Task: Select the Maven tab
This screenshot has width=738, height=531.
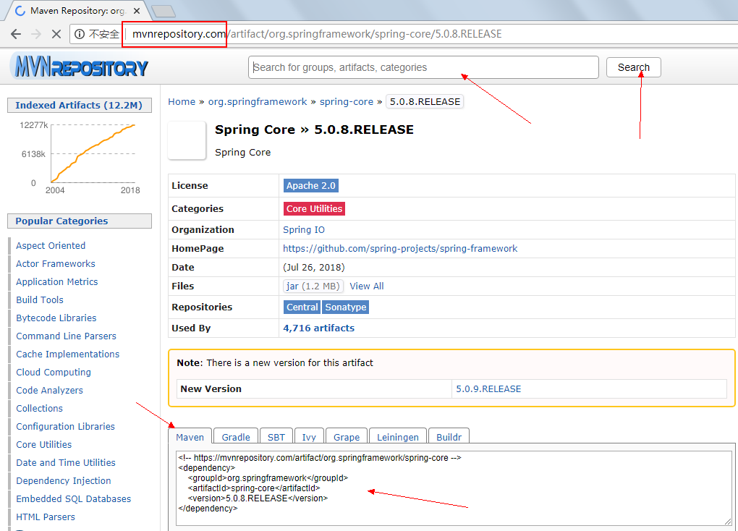Action: point(190,437)
